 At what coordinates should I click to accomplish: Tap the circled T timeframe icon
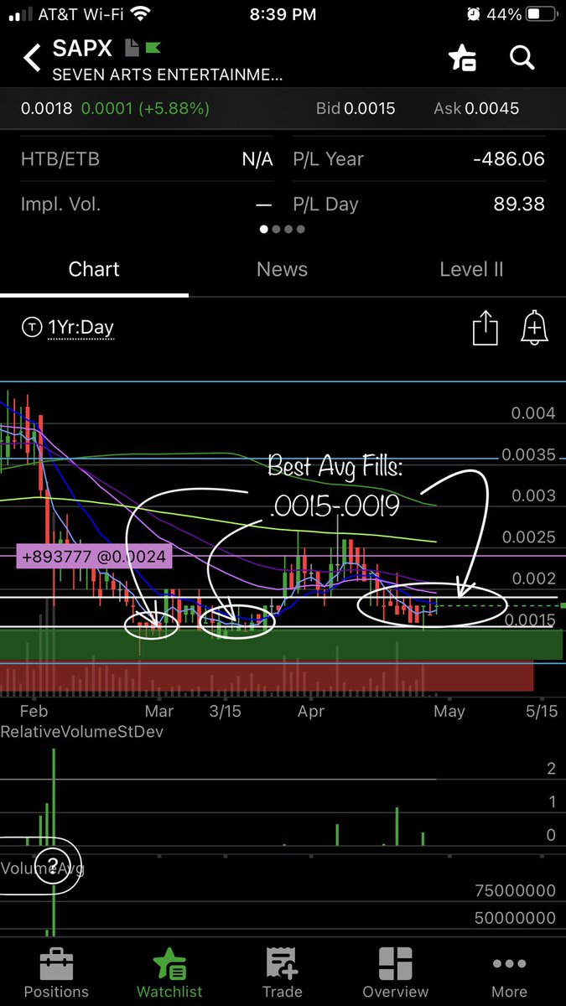point(32,328)
